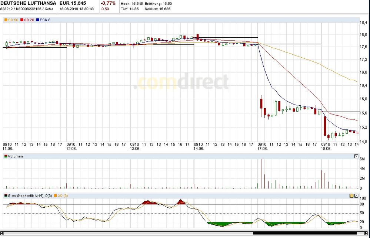Click the Volumen legend color square
Image resolution: width=370 pixels, height=238 pixels.
pos(6,156)
